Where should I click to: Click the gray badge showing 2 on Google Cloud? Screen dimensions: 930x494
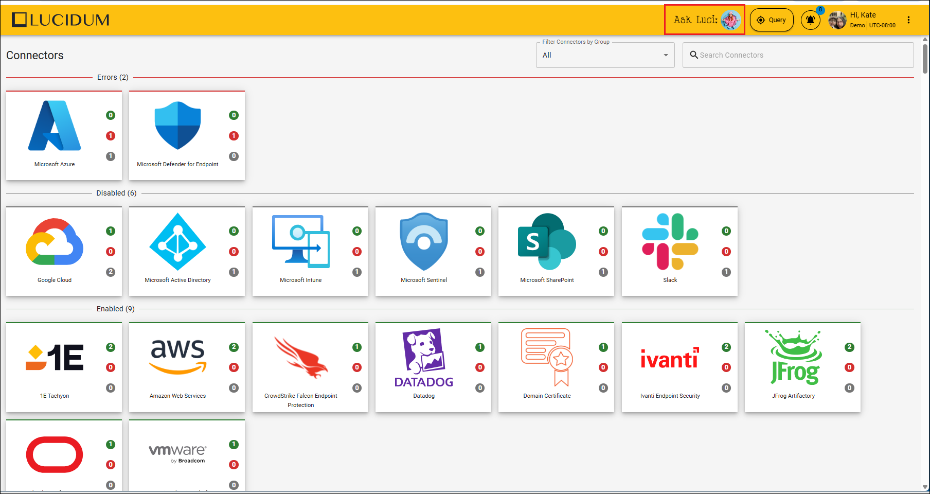pyautogui.click(x=111, y=272)
